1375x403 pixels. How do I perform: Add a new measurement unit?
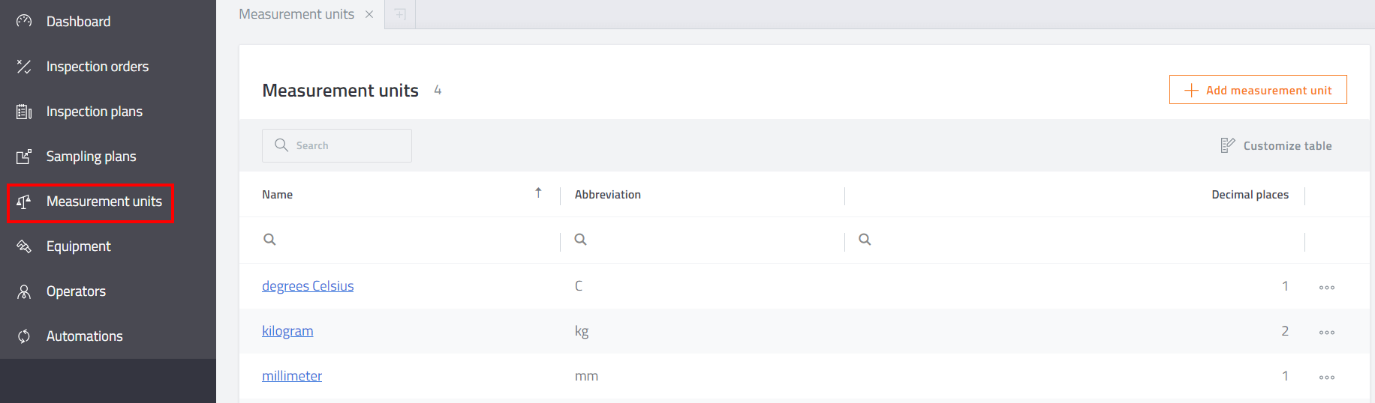pyautogui.click(x=1258, y=90)
